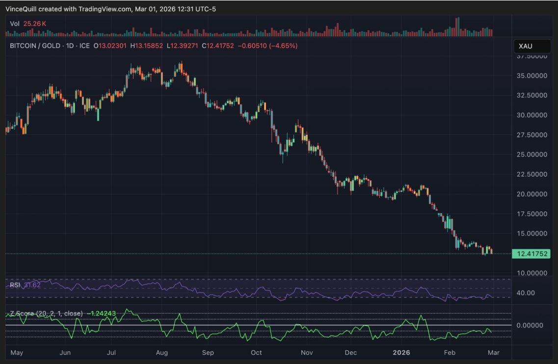Click the Vol 25.26K volume label

tap(28, 24)
